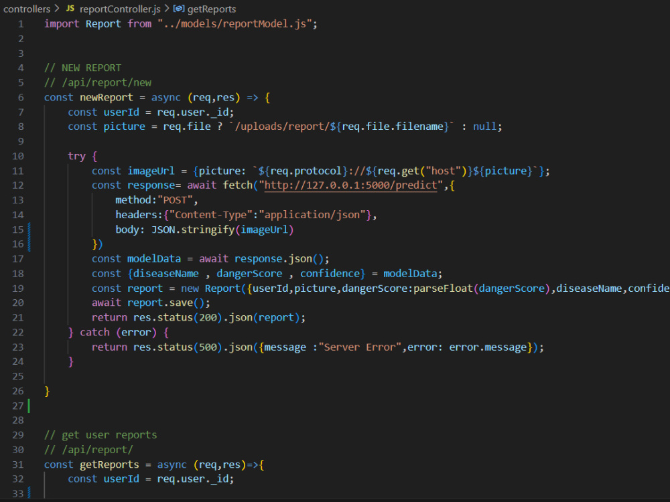The image size is (670, 502).
Task: Follow the http://127.0.0.1:5000/predict link
Action: tap(351, 185)
